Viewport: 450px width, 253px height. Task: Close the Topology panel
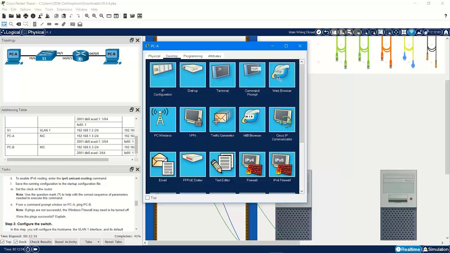pyautogui.click(x=137, y=40)
